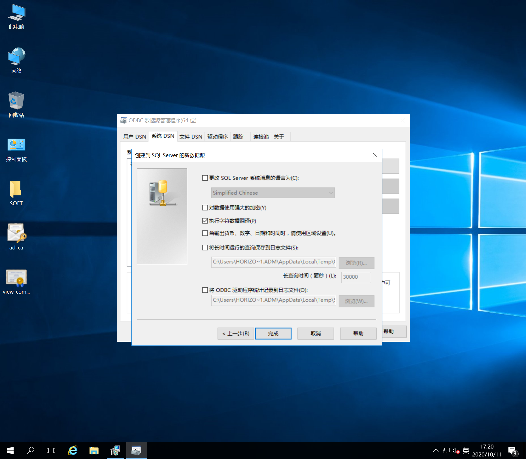Switch to 连接池 tab
The width and height of the screenshot is (526, 459).
pyautogui.click(x=261, y=137)
